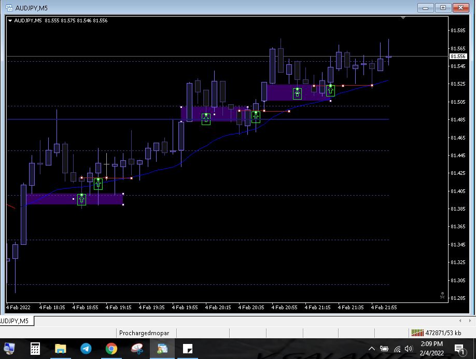Expand the hidden system tray icons chevron
This screenshot has height=359, width=476.
[x=372, y=349]
